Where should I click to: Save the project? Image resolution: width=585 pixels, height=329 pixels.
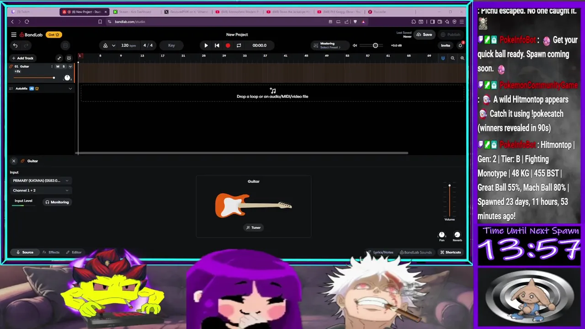[424, 35]
